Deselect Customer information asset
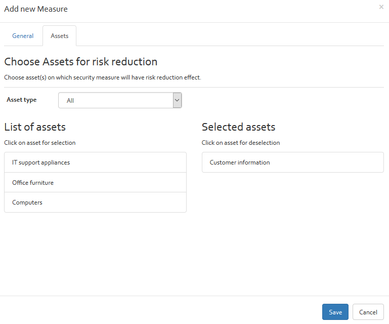389x324 pixels. [x=293, y=163]
